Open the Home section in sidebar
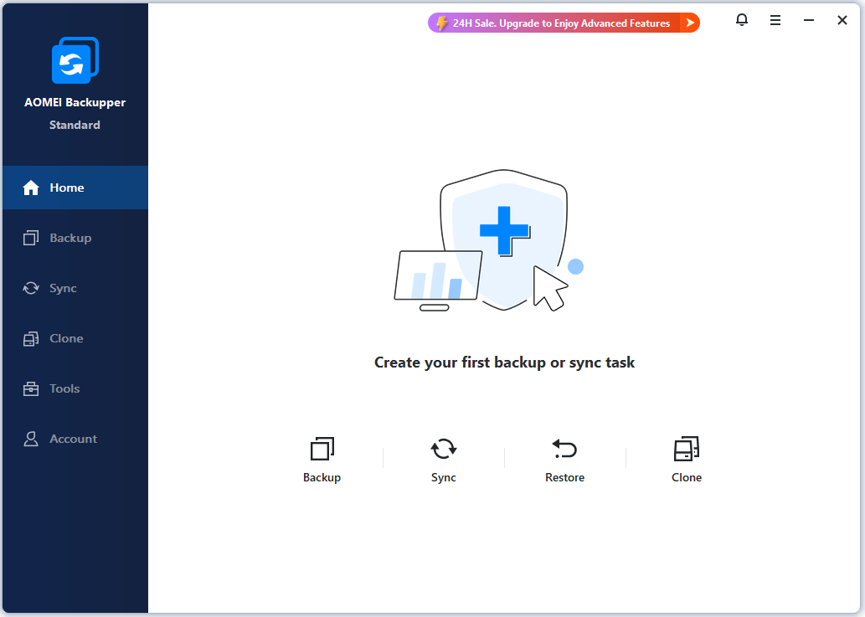This screenshot has width=865, height=617. (75, 188)
